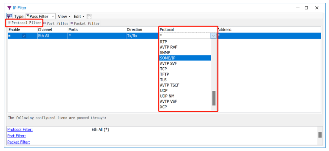329x151 pixels.
Task: Click the Protocol Filter summary link
Action: click(20, 130)
